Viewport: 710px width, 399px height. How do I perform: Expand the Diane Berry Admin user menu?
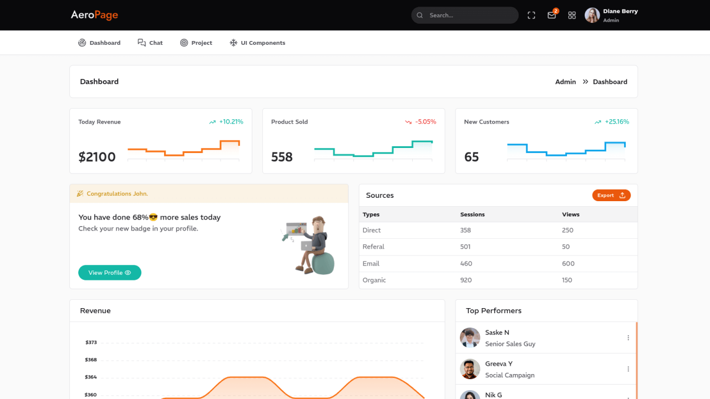pyautogui.click(x=620, y=15)
